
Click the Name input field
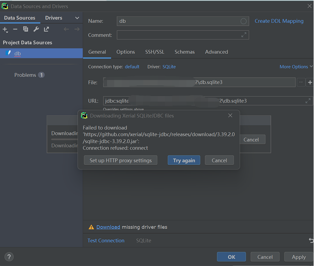click(x=182, y=21)
